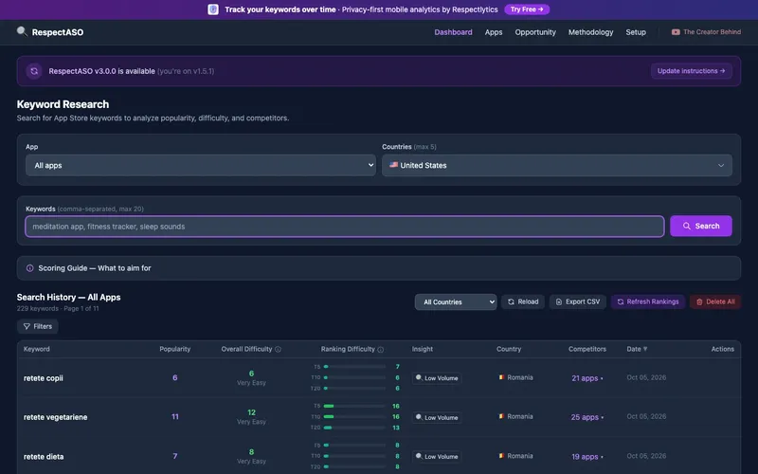Click the T5 difficulty bar for retete vegetariene
Image resolution: width=758 pixels, height=474 pixels.
(x=354, y=406)
